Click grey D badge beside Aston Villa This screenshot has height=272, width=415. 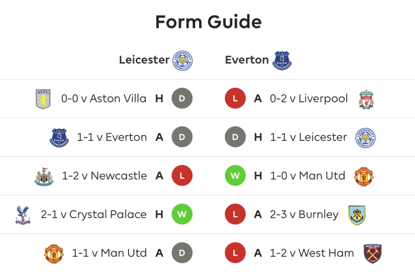[182, 98]
